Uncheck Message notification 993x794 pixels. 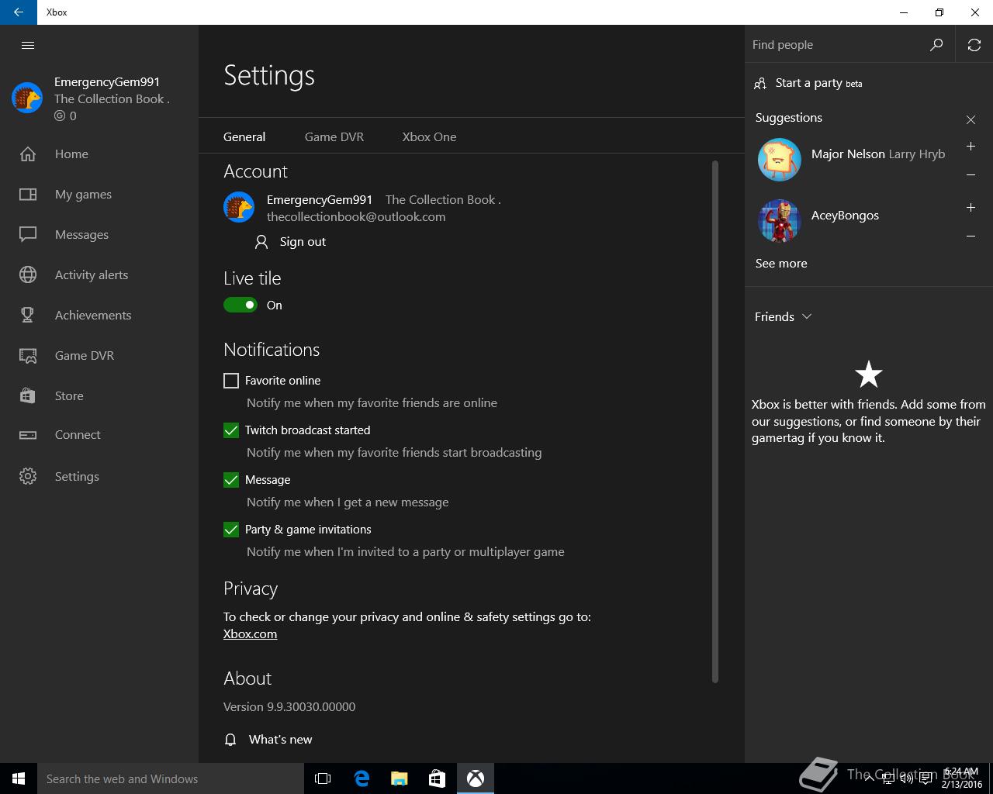click(x=231, y=480)
